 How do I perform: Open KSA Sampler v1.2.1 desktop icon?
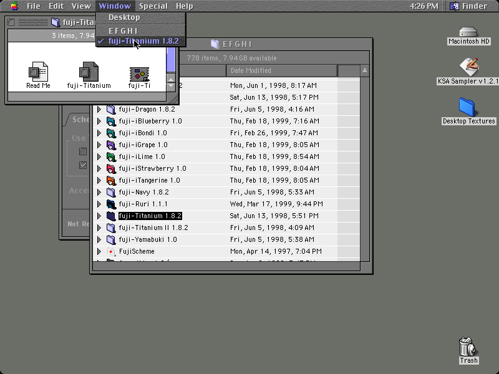coord(469,67)
